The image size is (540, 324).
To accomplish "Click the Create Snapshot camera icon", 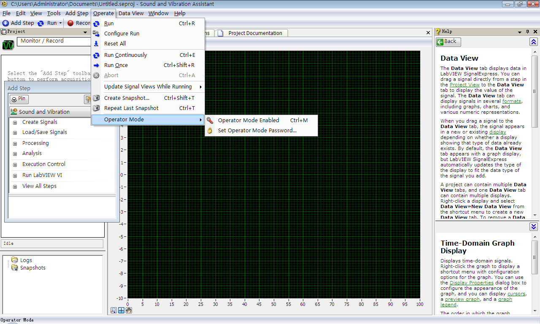I will click(x=96, y=98).
